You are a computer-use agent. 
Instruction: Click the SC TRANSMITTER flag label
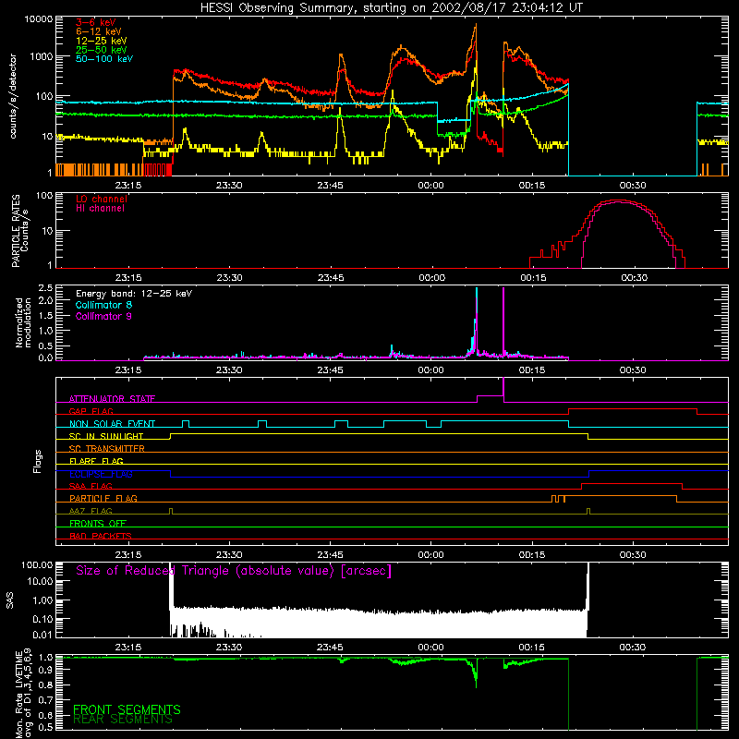(x=107, y=448)
